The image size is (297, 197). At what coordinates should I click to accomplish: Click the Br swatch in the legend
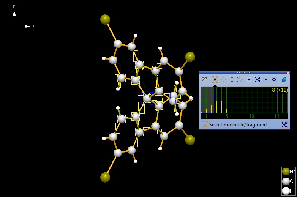[286, 172]
